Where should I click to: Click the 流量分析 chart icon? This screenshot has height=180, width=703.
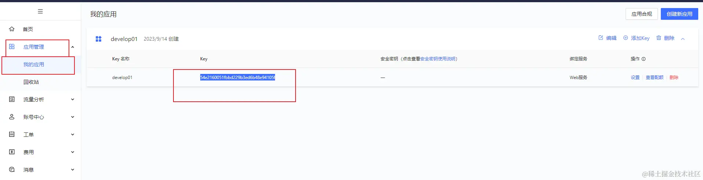pos(12,99)
